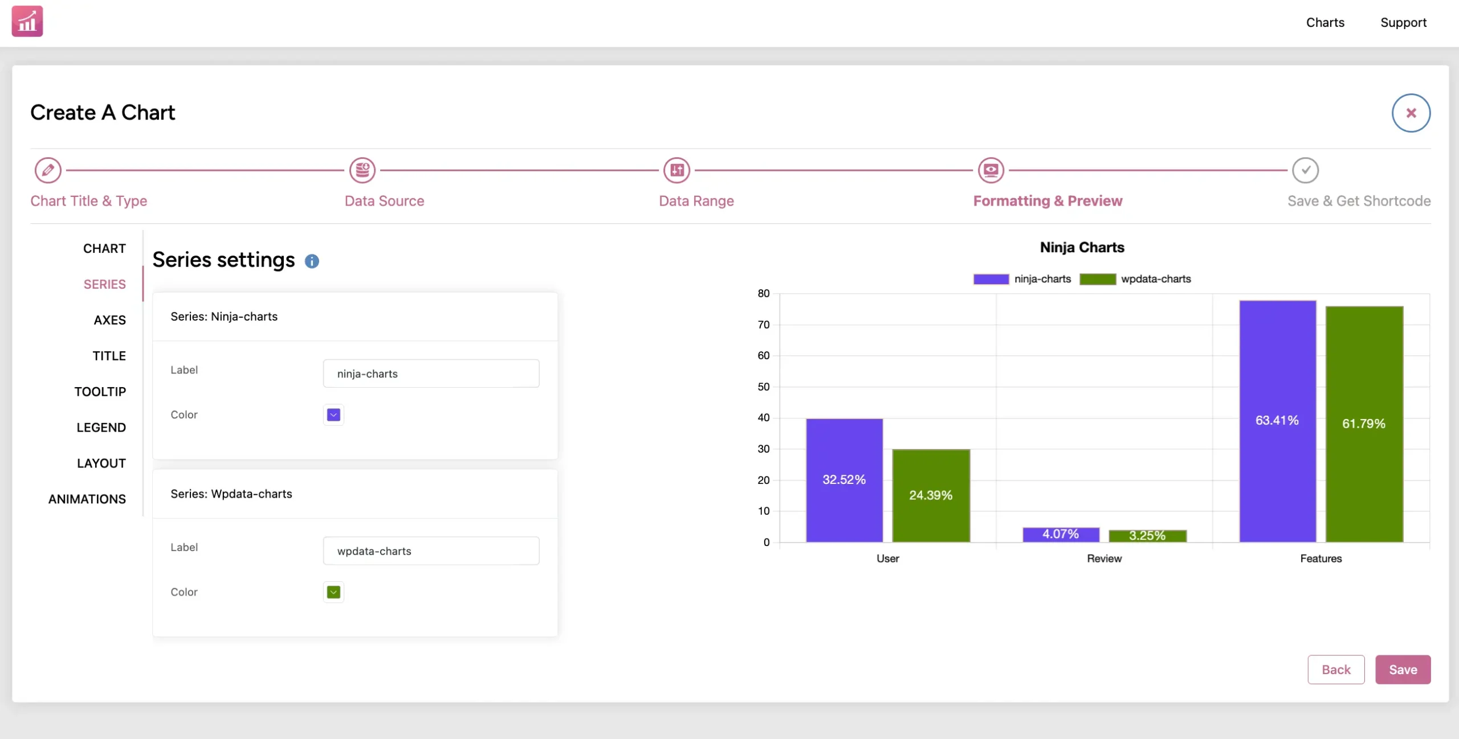Click the Series: Ninja-charts card header

tap(355, 317)
